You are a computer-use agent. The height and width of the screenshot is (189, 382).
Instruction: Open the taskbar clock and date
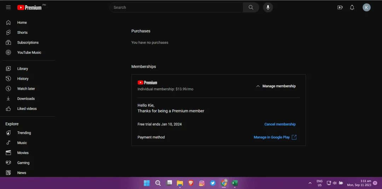pos(359,183)
